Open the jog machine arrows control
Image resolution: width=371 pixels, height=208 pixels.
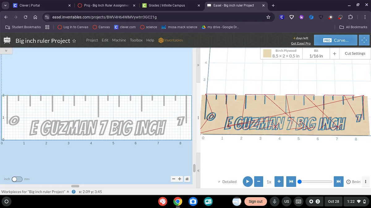click(x=364, y=40)
